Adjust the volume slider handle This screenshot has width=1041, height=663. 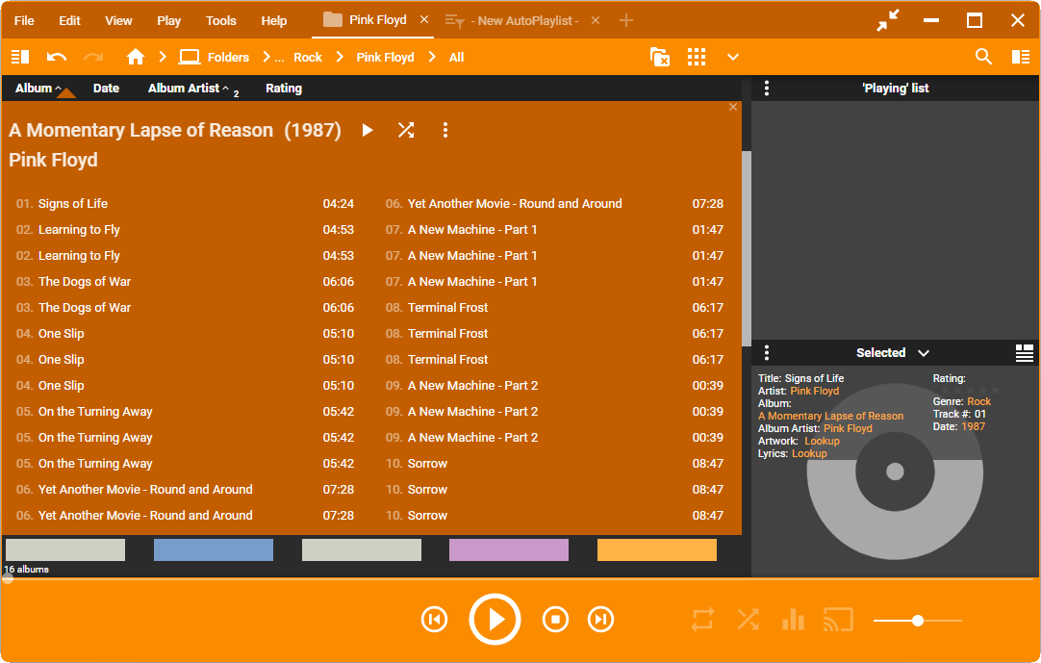click(x=918, y=621)
